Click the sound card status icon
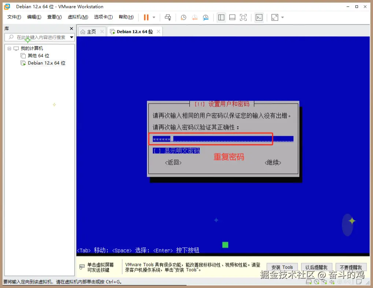This screenshot has width=373, height=288. [x=332, y=282]
